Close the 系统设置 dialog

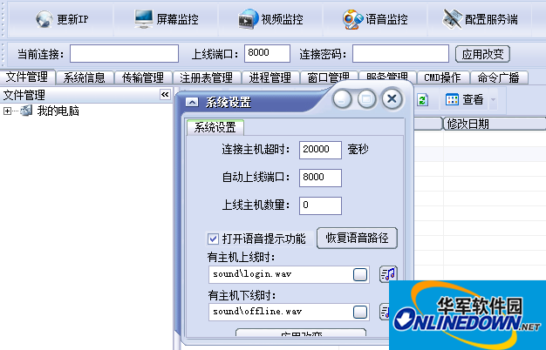392,98
